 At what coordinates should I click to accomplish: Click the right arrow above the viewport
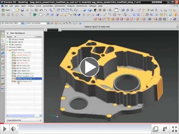pyautogui.click(x=60, y=30)
